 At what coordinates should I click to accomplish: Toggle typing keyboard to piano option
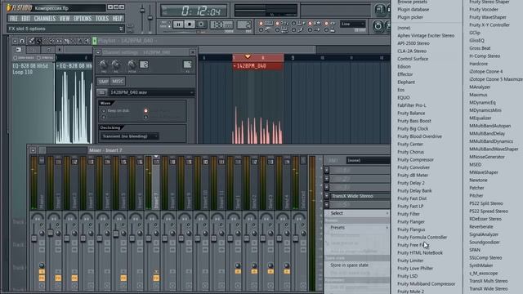(261, 24)
